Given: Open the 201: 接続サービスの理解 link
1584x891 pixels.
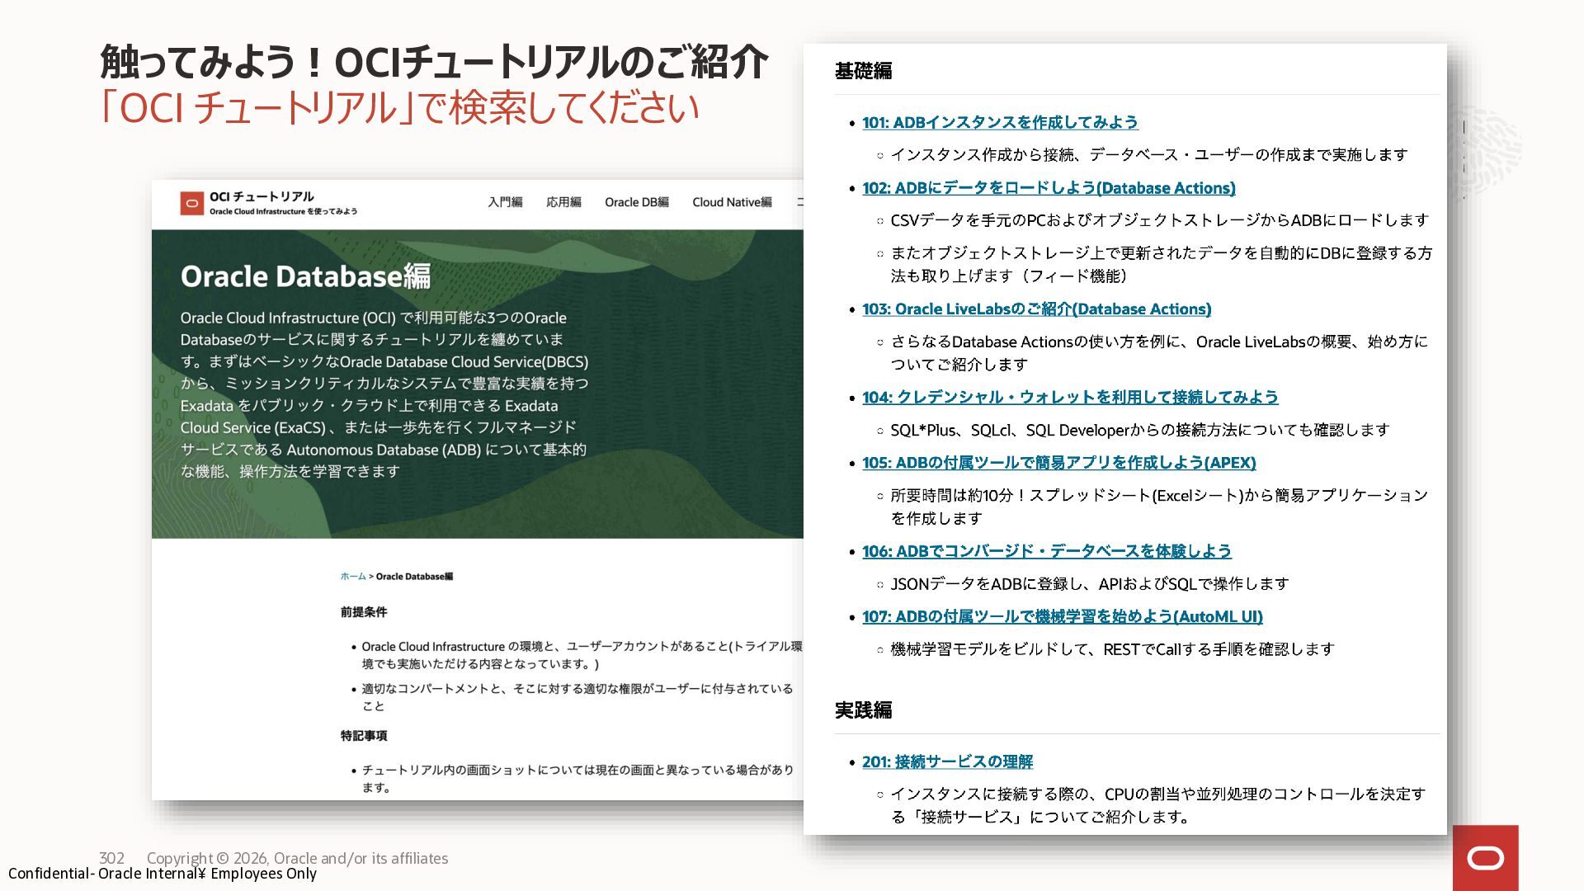Looking at the screenshot, I should tap(947, 762).
